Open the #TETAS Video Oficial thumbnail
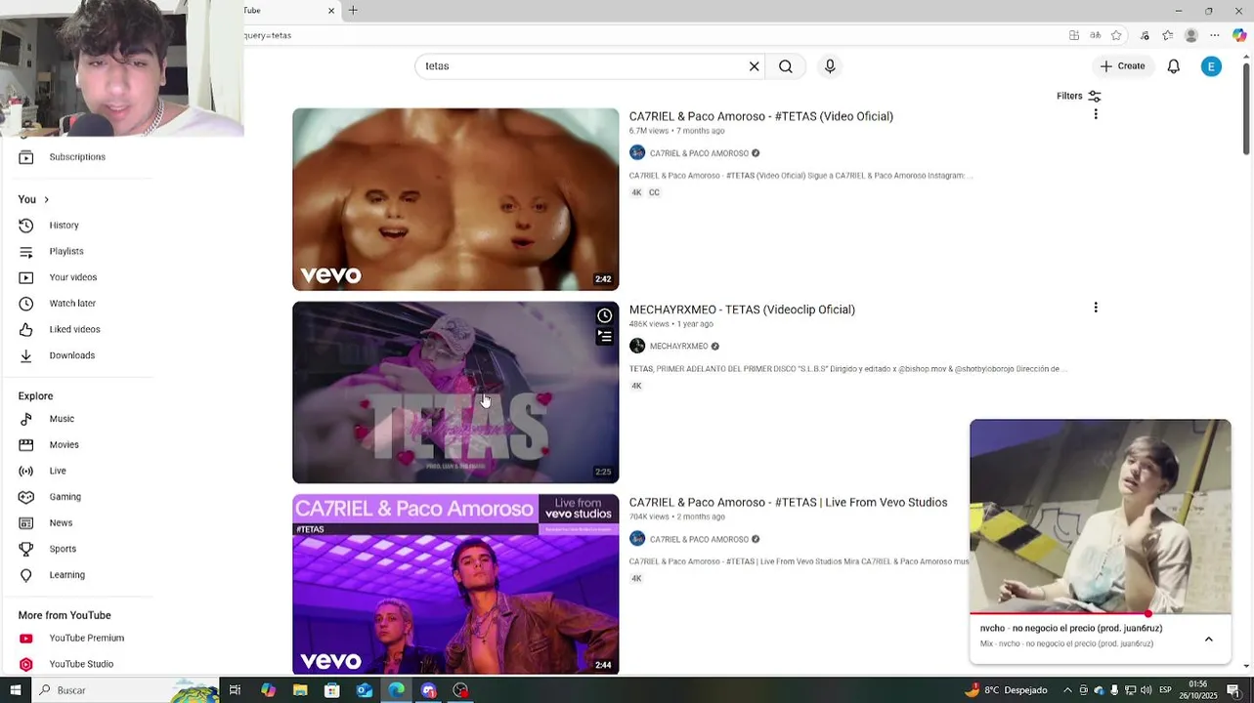Image resolution: width=1254 pixels, height=703 pixels. pyautogui.click(x=455, y=199)
